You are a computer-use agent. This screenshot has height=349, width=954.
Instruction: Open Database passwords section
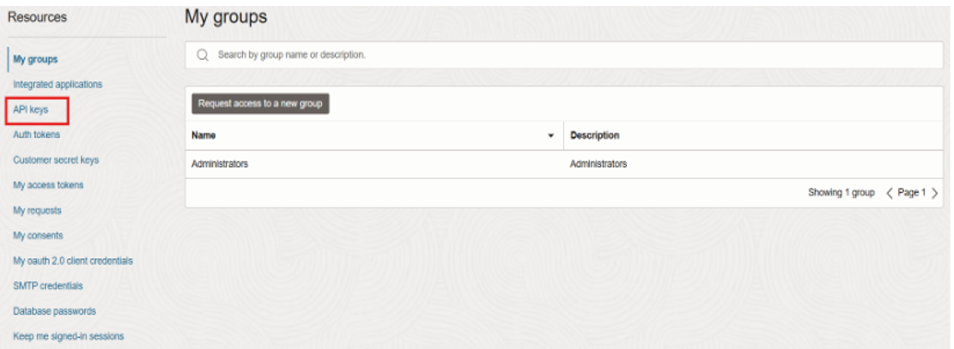(54, 310)
